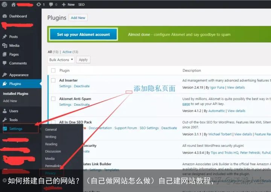Screen dimensions: 271x192
Task: Open Installed Plugins submenu item
Action: [15, 94]
